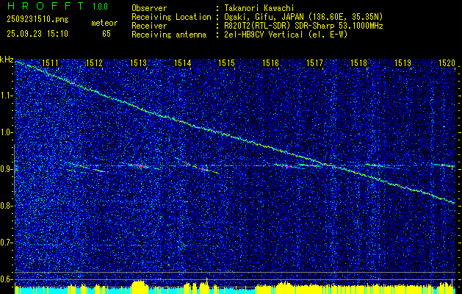Screen dimensions: 462x294
Task: Click the Receiver field label
Action: (x=149, y=26)
